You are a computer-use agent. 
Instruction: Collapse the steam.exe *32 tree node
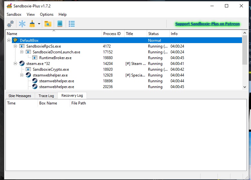[15, 63]
